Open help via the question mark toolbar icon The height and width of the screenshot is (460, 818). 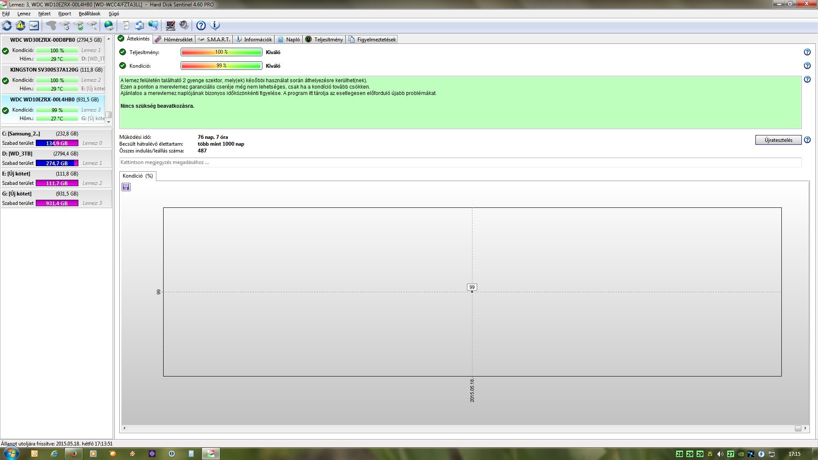point(201,26)
